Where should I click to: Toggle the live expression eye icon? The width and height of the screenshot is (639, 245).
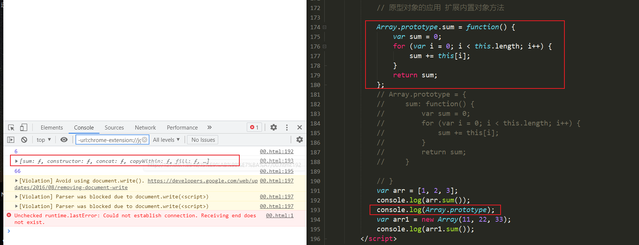click(64, 140)
